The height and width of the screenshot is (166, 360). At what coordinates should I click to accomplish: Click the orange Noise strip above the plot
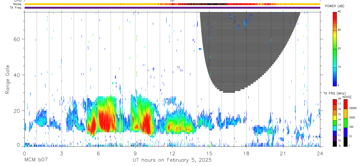click(x=172, y=4)
